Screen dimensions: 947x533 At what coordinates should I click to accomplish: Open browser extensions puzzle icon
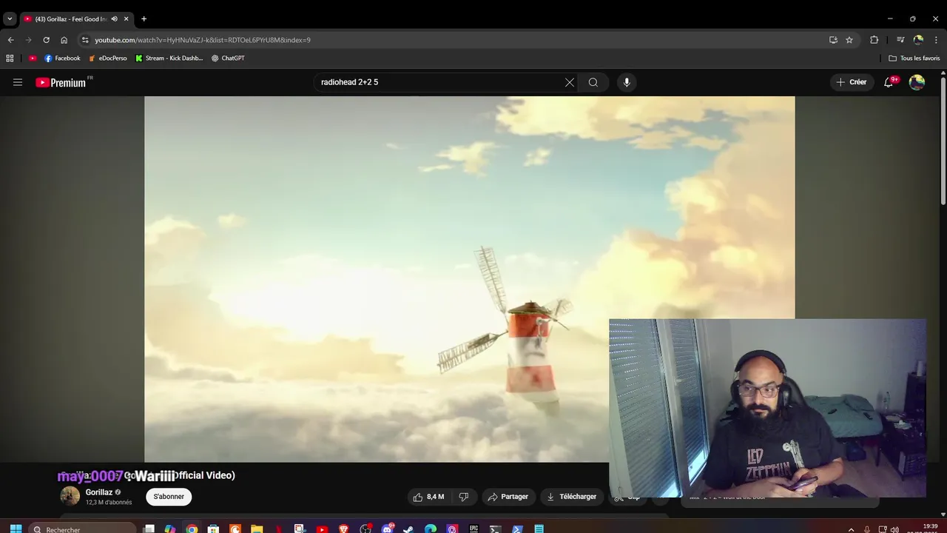pos(874,40)
